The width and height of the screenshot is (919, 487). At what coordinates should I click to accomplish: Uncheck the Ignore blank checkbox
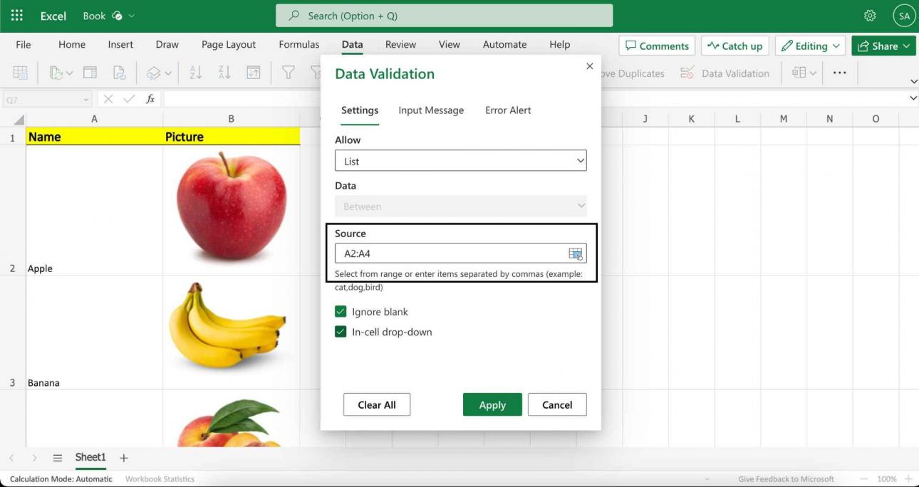[x=341, y=312]
